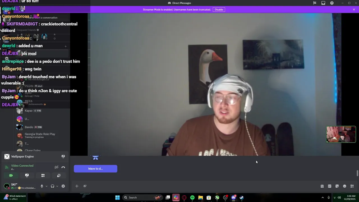Open Steam from the taskbar

coord(241,198)
